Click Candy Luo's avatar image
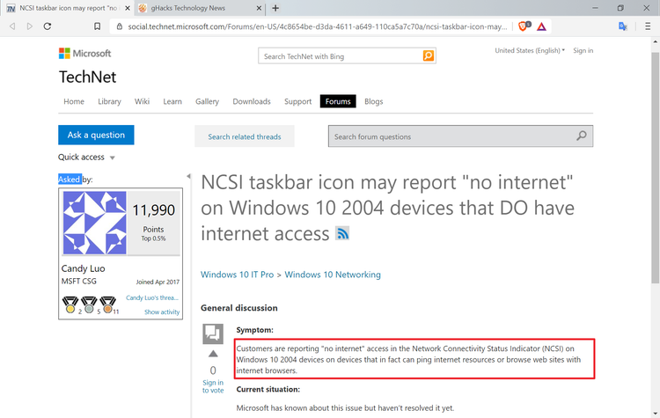 click(x=95, y=224)
